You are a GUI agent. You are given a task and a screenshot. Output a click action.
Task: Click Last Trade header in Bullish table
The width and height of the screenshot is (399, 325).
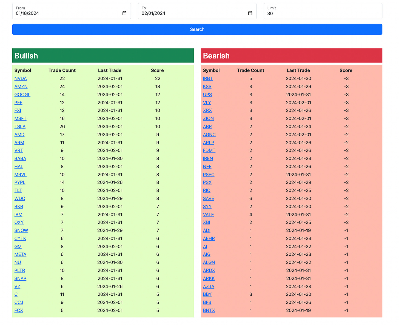[x=110, y=70]
